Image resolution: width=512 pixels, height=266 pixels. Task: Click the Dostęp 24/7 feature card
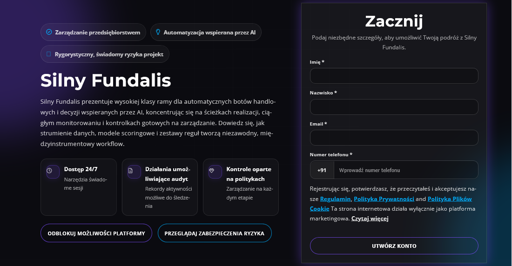(78, 187)
